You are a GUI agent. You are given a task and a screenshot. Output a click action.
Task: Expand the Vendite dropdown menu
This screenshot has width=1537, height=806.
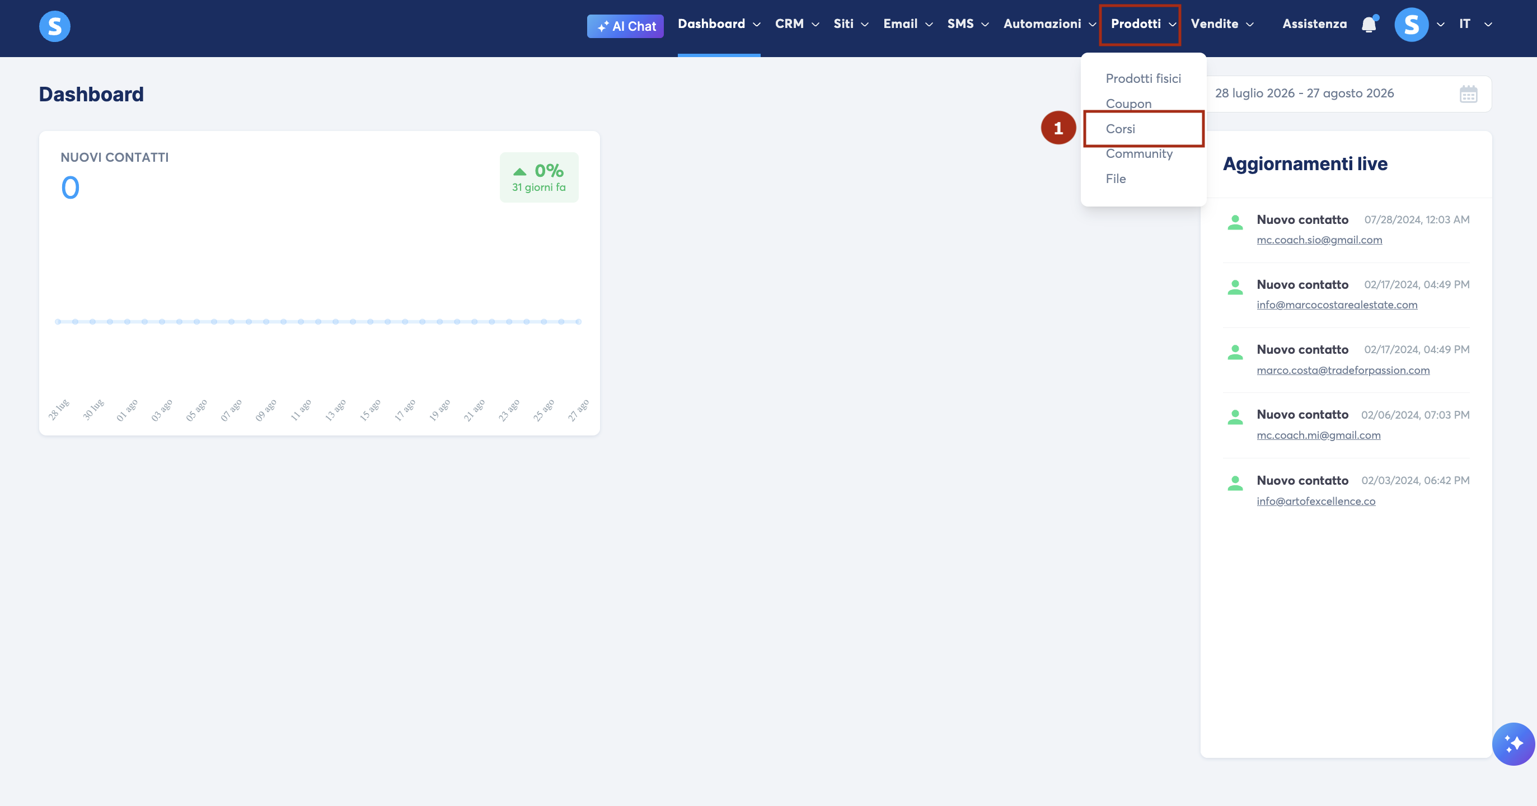(x=1222, y=24)
